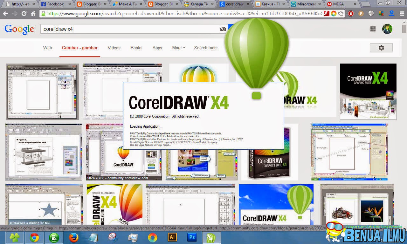Switch to the MEGA tab
The height and width of the screenshot is (244, 407).
(x=341, y=4)
